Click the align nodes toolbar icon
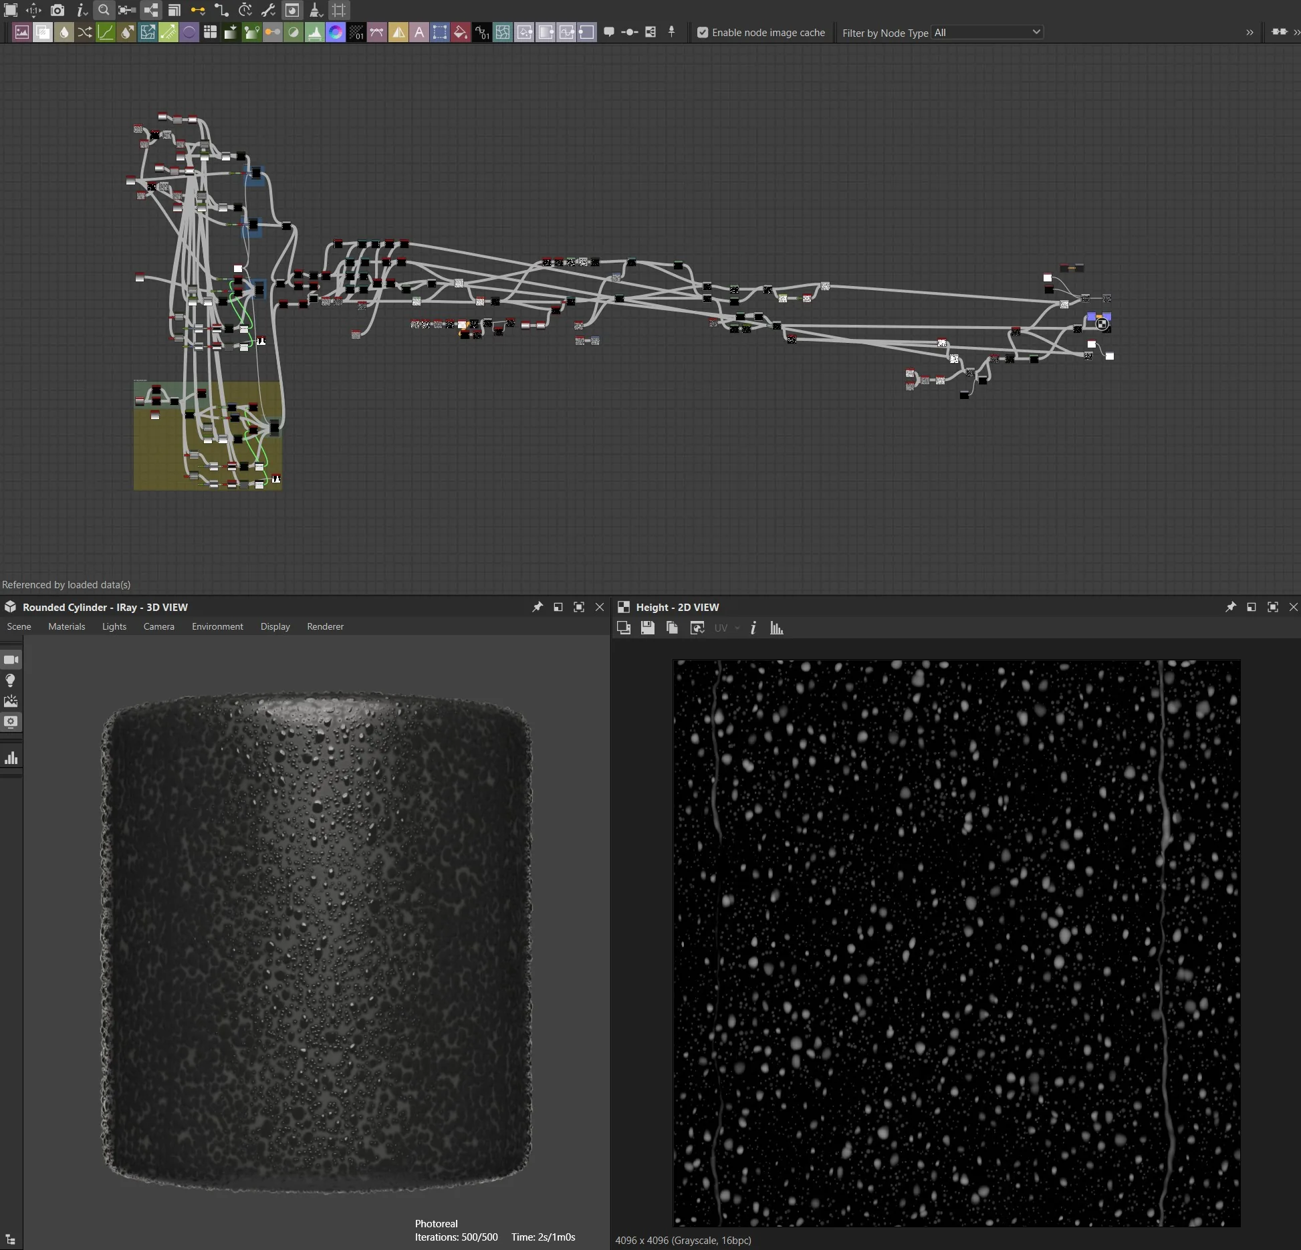Image resolution: width=1301 pixels, height=1250 pixels. [127, 10]
